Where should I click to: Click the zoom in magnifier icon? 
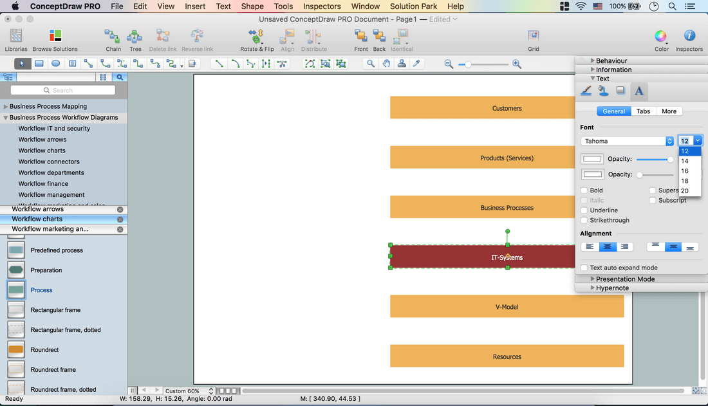tap(517, 64)
